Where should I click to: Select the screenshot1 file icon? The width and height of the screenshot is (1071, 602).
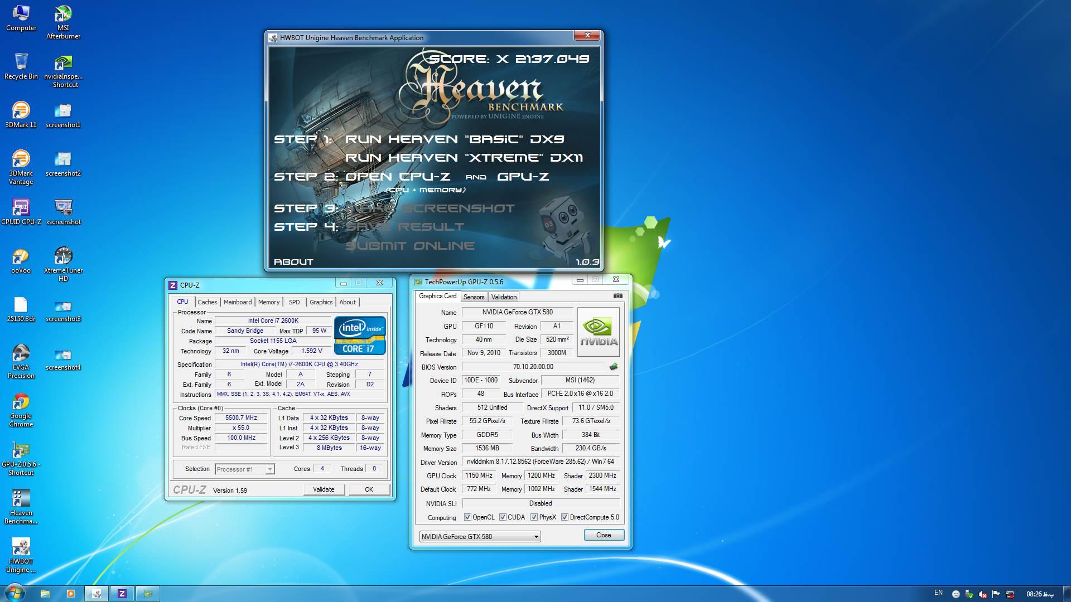(x=63, y=115)
